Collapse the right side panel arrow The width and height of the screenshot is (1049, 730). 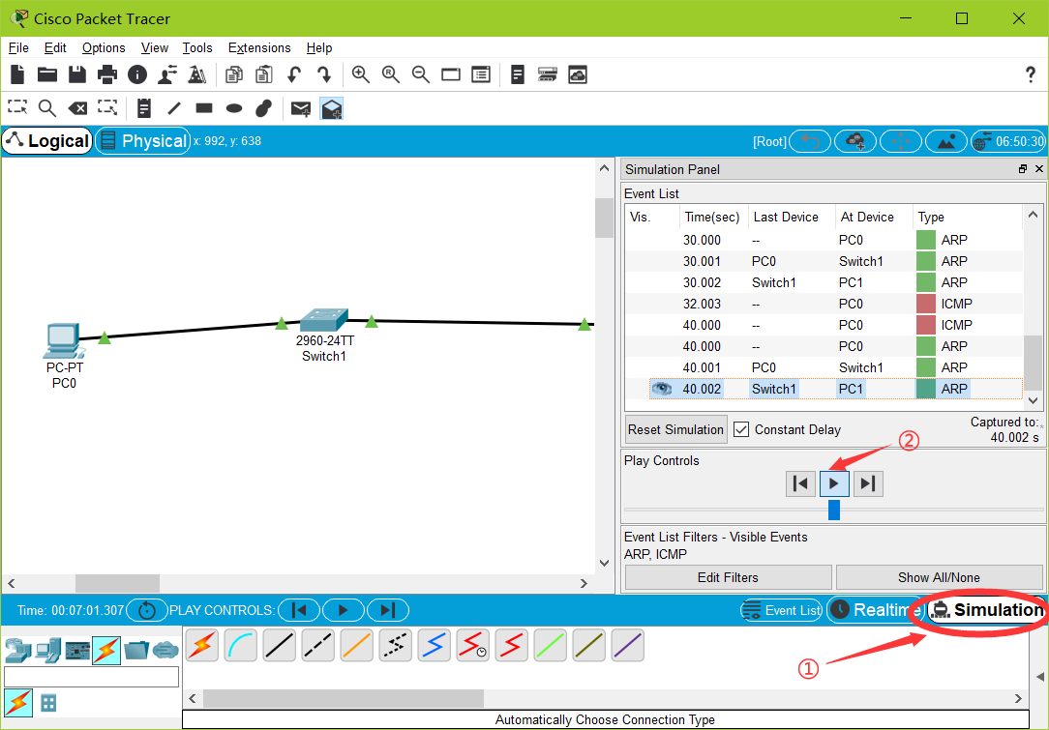(x=1040, y=677)
